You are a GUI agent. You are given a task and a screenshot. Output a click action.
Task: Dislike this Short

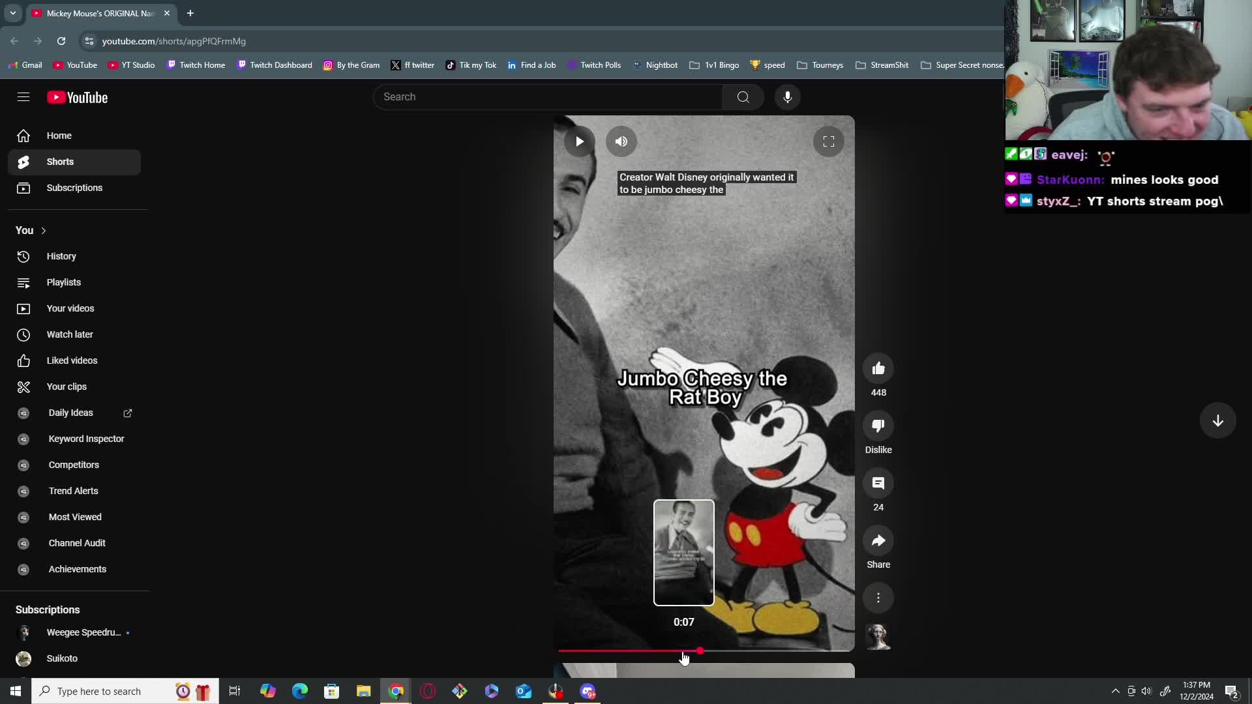pos(878,426)
